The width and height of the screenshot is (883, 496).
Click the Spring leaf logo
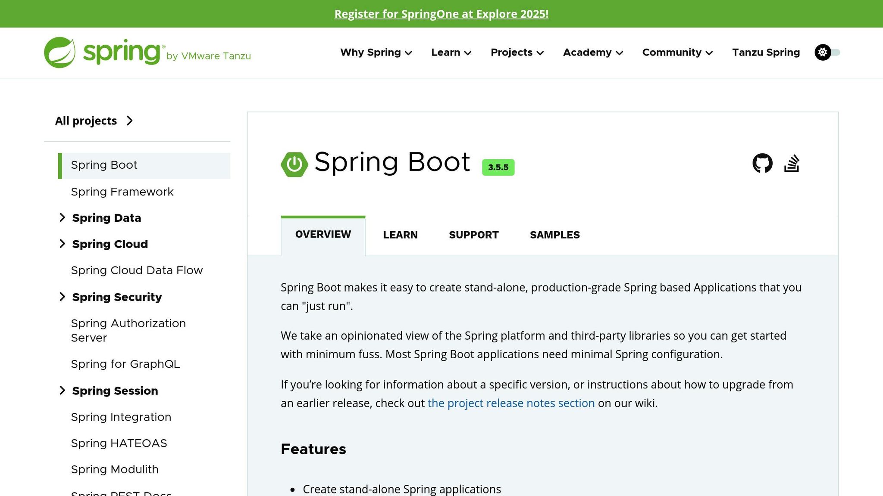pyautogui.click(x=59, y=53)
